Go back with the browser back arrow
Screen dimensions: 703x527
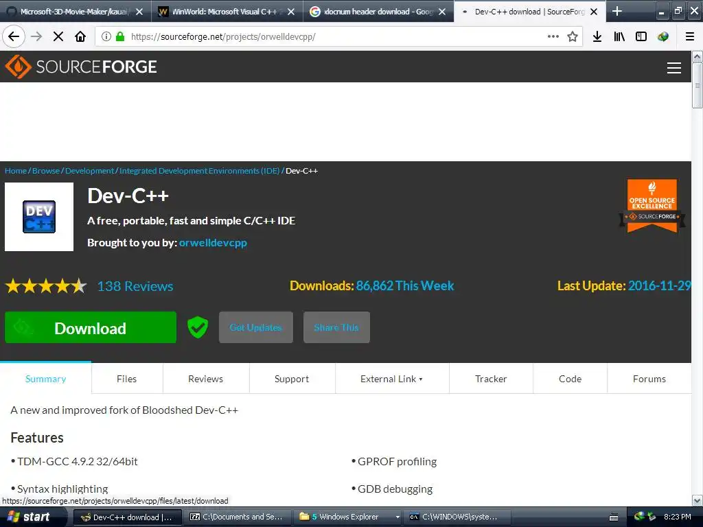click(14, 37)
